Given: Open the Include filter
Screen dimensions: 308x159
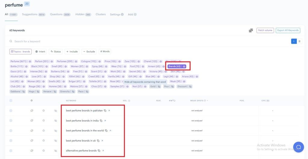Looking at the screenshot, I should (x=72, y=52).
